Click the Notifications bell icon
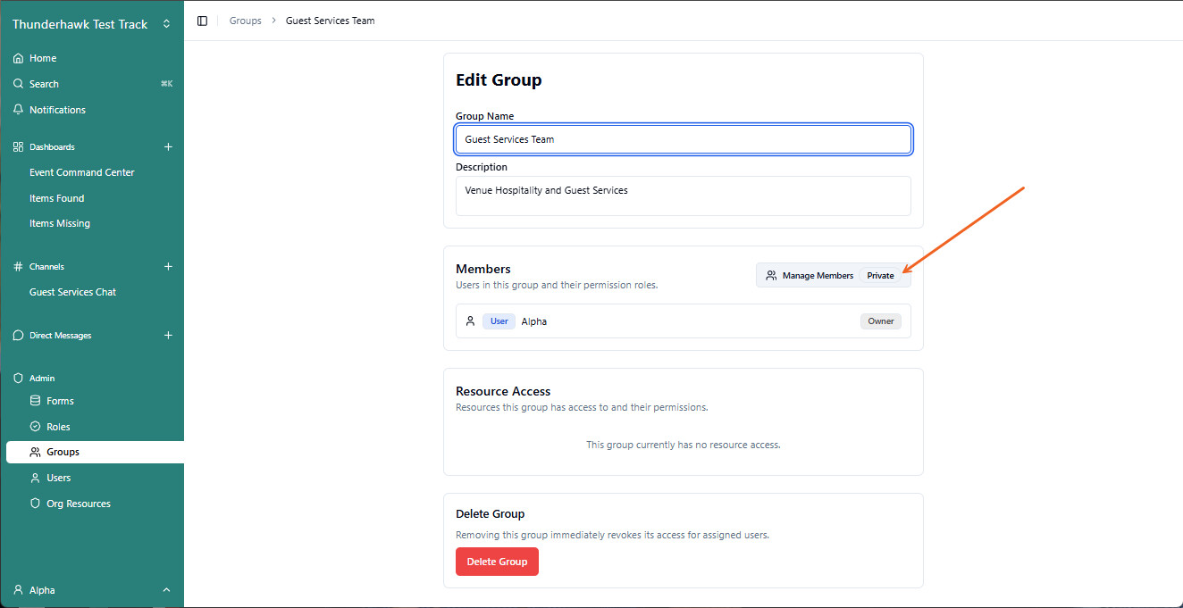The width and height of the screenshot is (1183, 608). (x=18, y=110)
